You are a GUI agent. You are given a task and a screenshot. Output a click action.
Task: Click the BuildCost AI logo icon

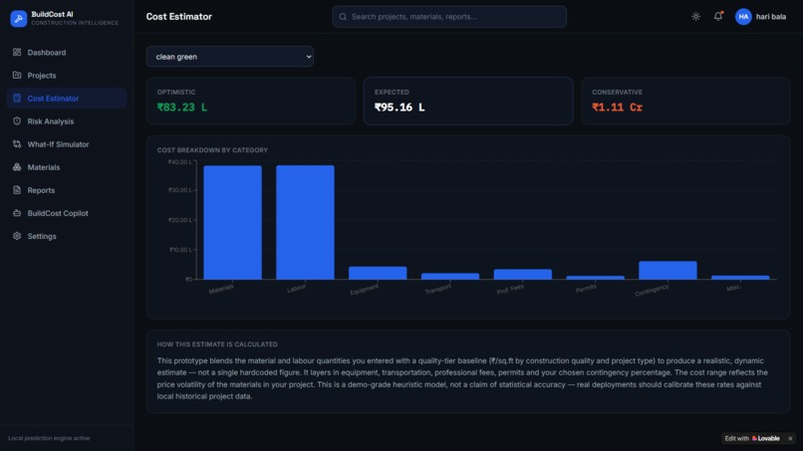(19, 19)
